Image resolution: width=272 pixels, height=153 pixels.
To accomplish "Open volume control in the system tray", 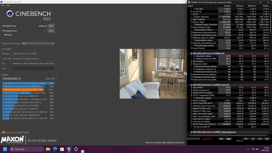I will coord(257,149).
